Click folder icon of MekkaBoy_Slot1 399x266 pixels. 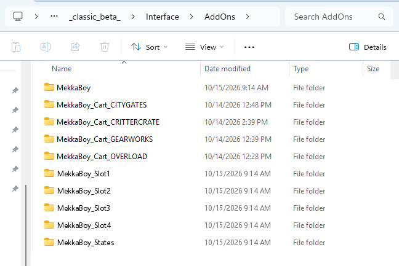(49, 173)
